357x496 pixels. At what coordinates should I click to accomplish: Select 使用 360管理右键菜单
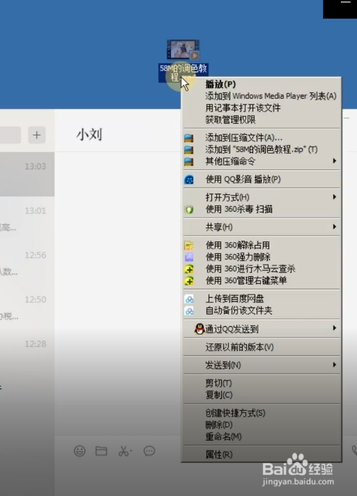click(x=261, y=281)
